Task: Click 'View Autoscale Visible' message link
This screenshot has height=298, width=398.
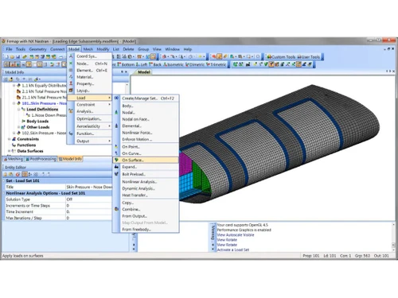Action: [x=236, y=235]
